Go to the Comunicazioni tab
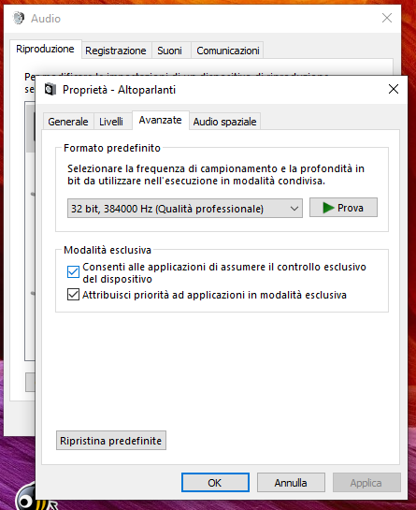This screenshot has width=416, height=510. (227, 51)
